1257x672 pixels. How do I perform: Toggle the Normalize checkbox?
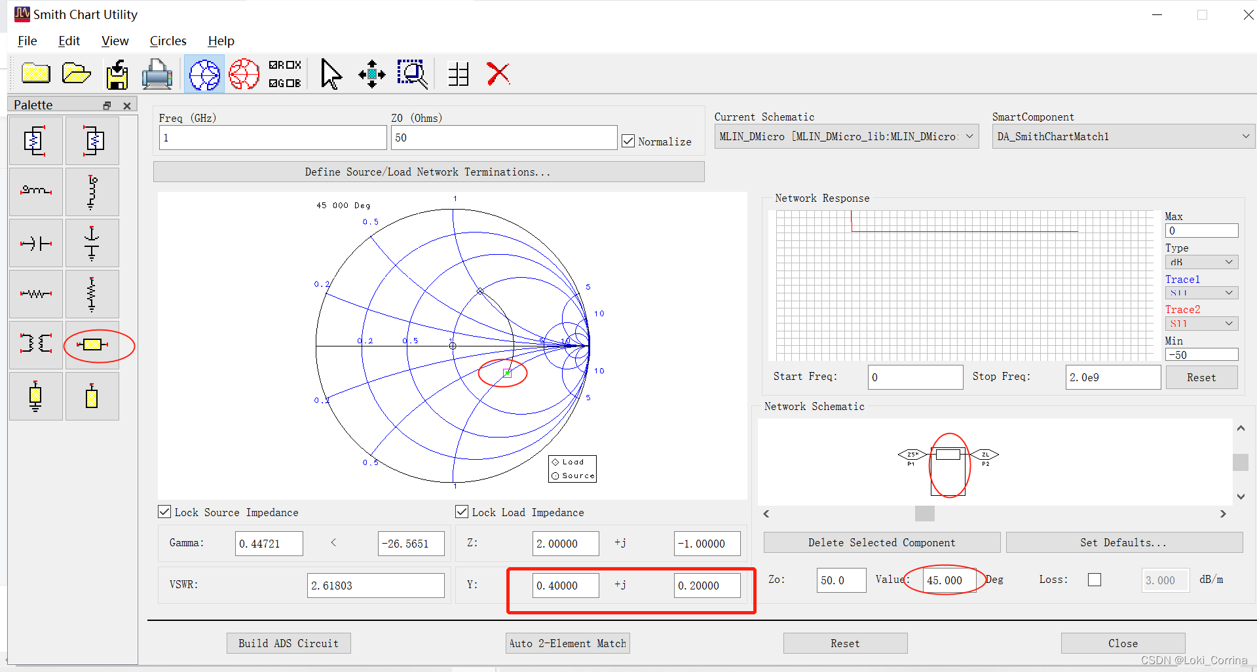pos(628,141)
